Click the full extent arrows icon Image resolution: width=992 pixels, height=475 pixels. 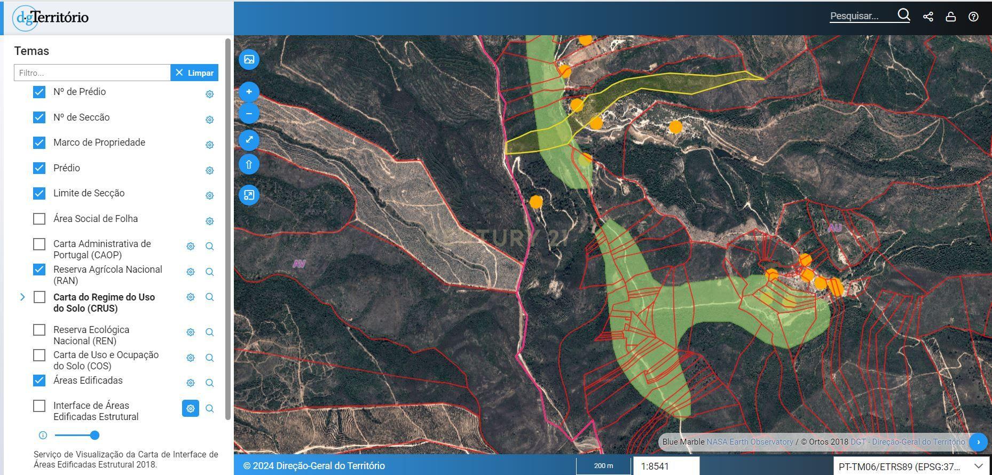(249, 140)
